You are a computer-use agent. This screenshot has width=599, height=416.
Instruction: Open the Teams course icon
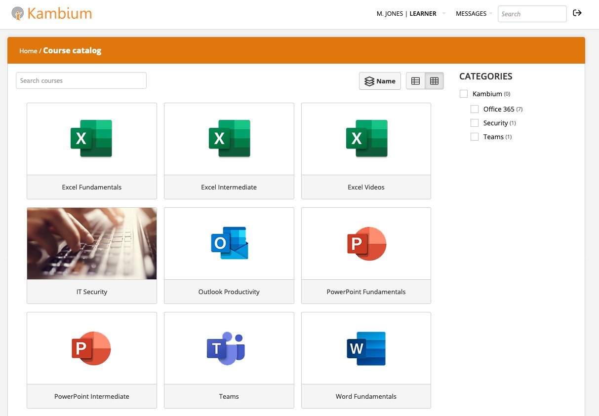[x=226, y=348]
